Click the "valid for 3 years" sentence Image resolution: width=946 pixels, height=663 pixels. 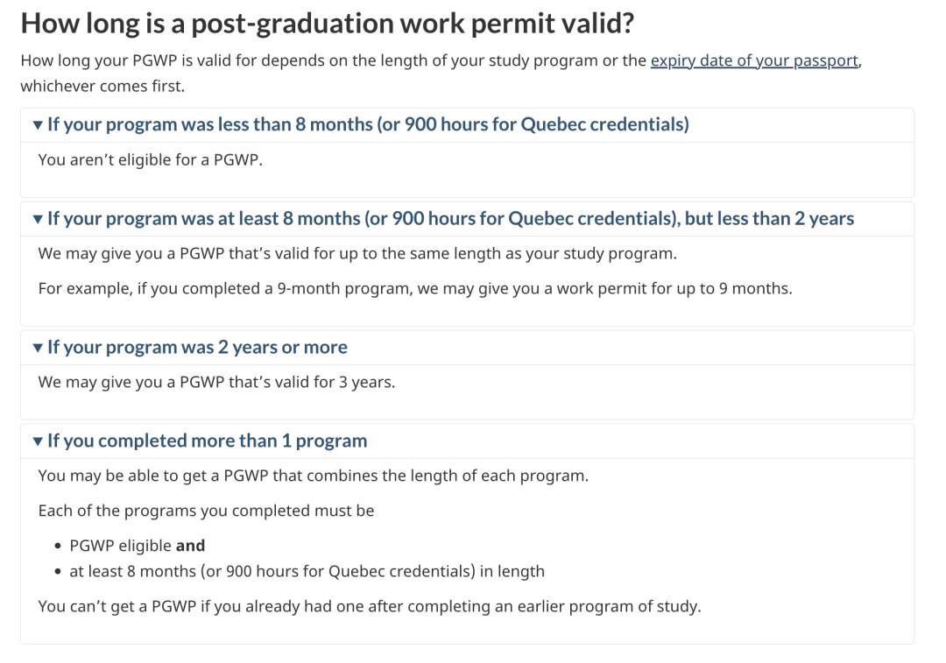pos(216,382)
